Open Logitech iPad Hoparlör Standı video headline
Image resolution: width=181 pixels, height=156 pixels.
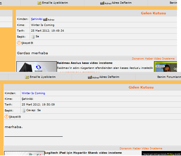pos(83,153)
